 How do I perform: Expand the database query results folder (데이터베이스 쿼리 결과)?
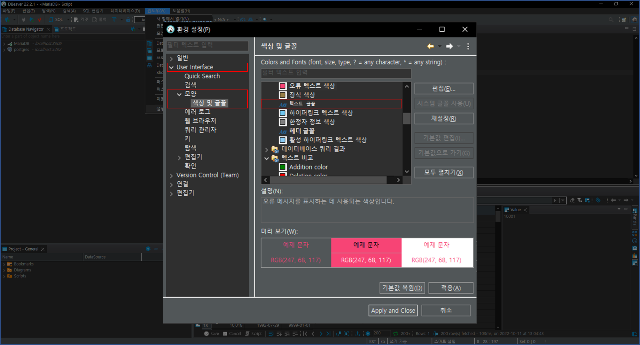click(x=267, y=149)
